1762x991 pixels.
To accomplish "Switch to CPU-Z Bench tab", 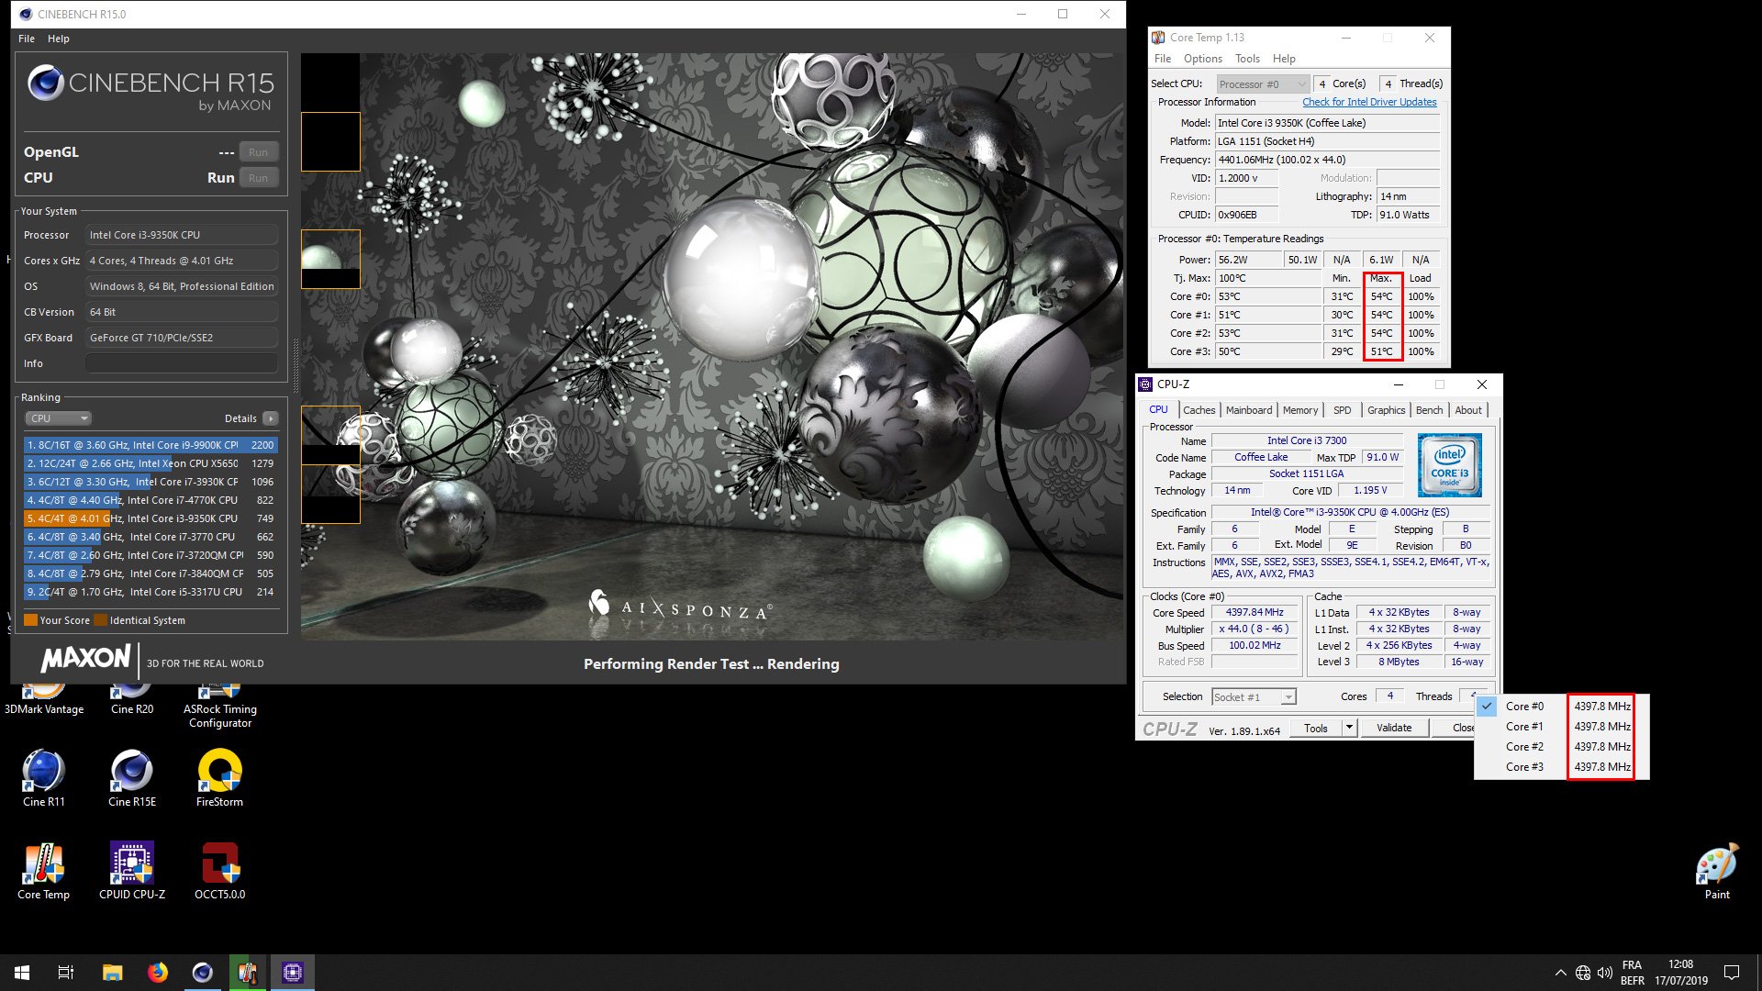I will 1429,410.
